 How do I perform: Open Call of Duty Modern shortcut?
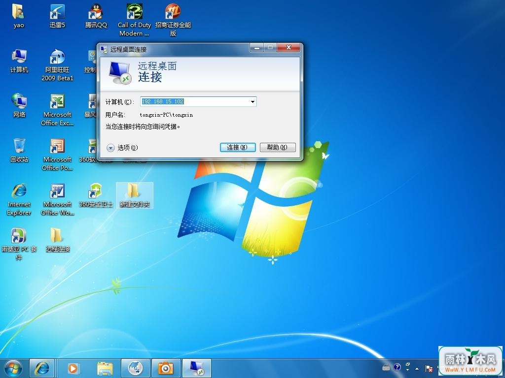click(x=134, y=20)
